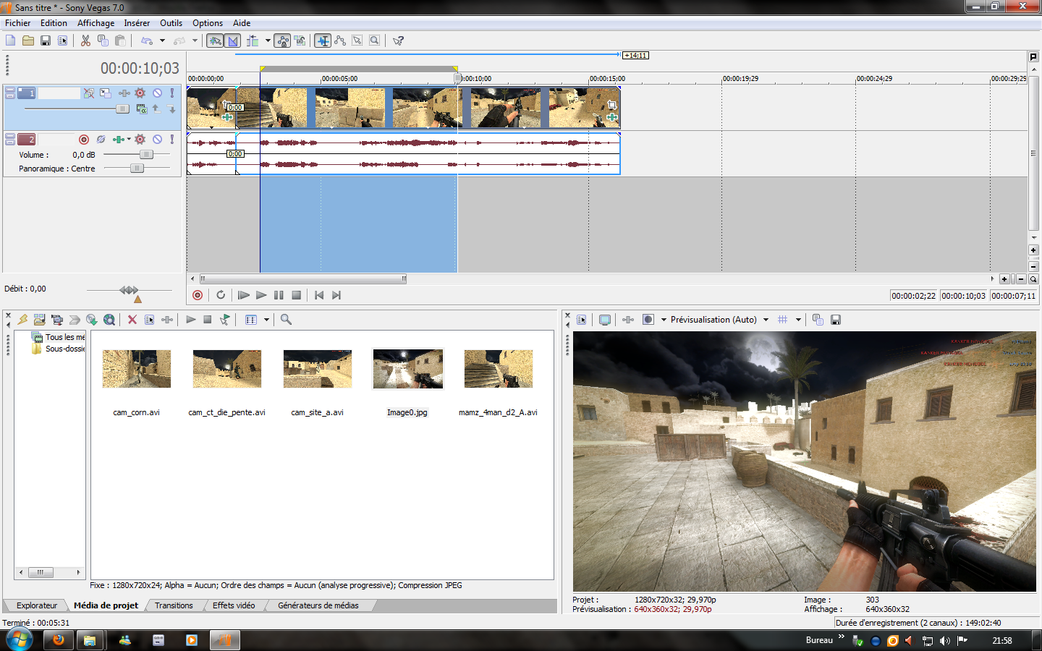Viewport: 1042px width, 651px height.
Task: Click Play From Start button
Action: pos(244,295)
